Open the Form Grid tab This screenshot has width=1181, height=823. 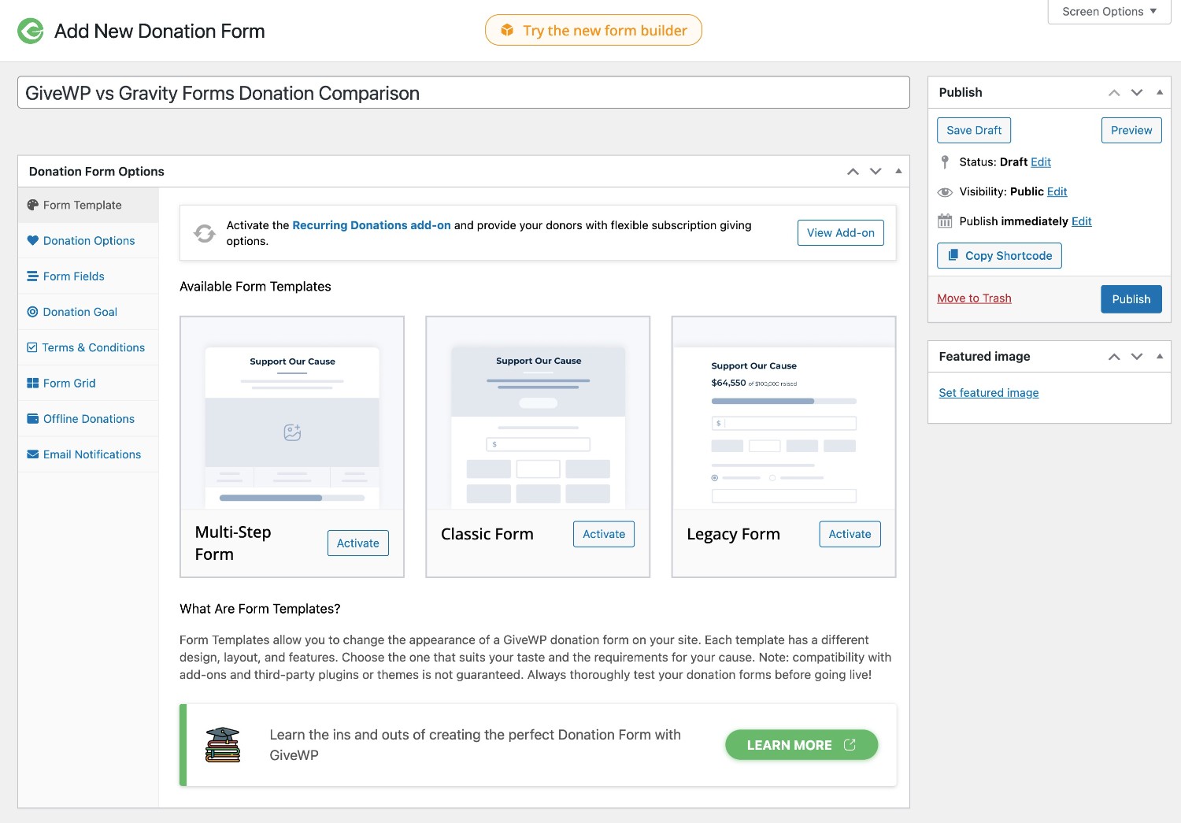[x=88, y=383]
